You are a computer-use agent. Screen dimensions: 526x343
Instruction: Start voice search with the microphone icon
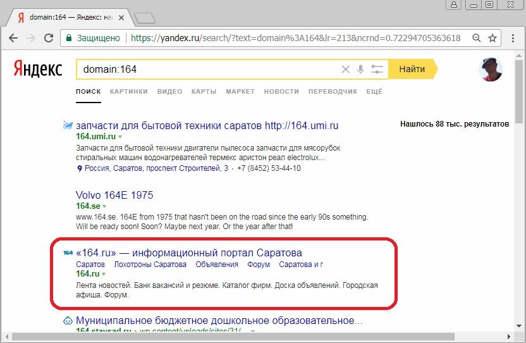pos(360,69)
